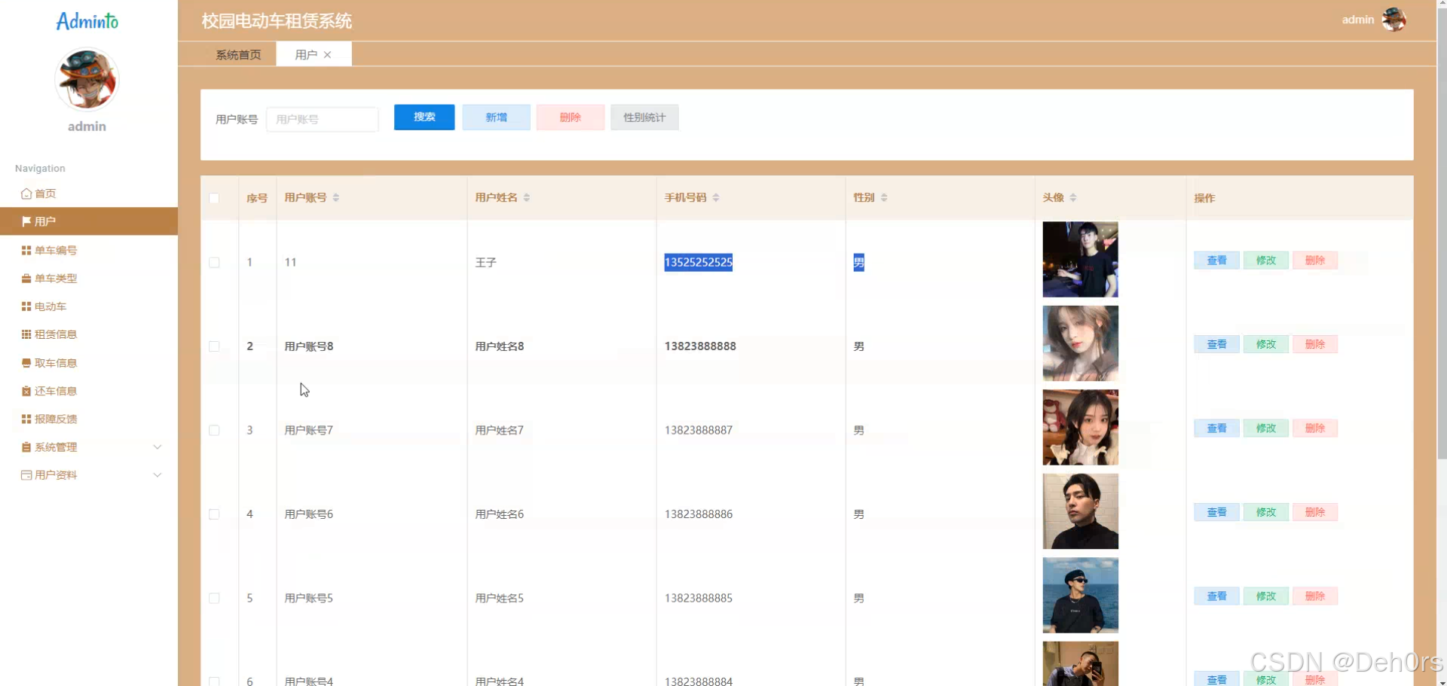Click the avatar thumbnail for 用户姓名5
Screen dimensions: 1447x686
(1080, 595)
